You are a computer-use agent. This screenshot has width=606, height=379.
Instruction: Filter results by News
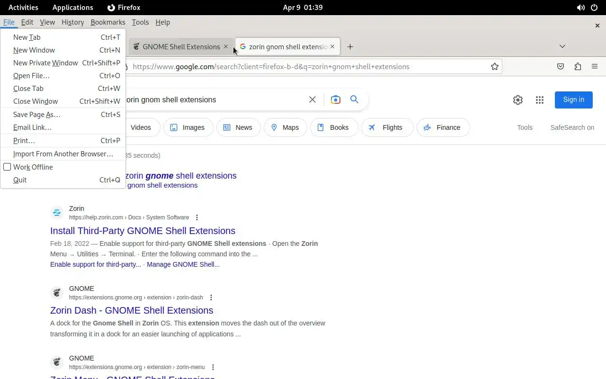coord(238,127)
